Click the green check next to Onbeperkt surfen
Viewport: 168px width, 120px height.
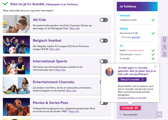[153, 20]
